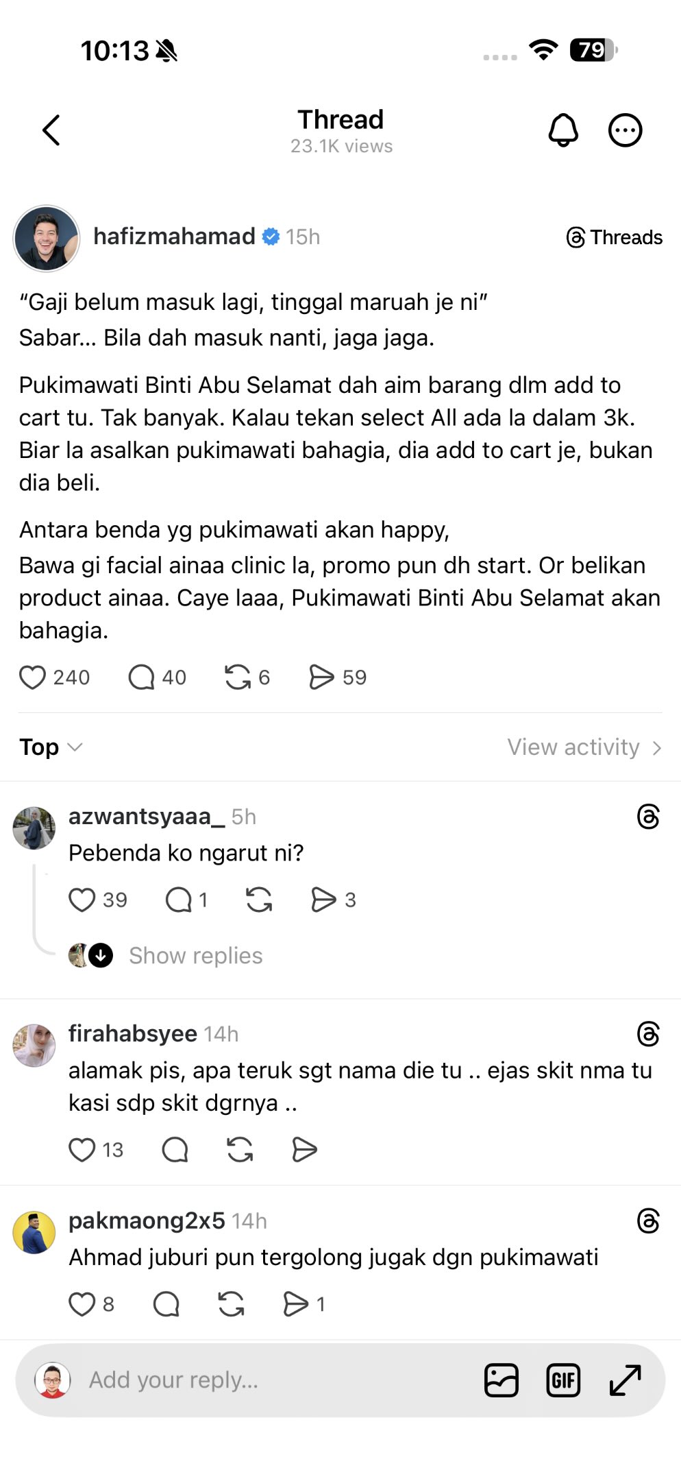Open View activity

[584, 747]
